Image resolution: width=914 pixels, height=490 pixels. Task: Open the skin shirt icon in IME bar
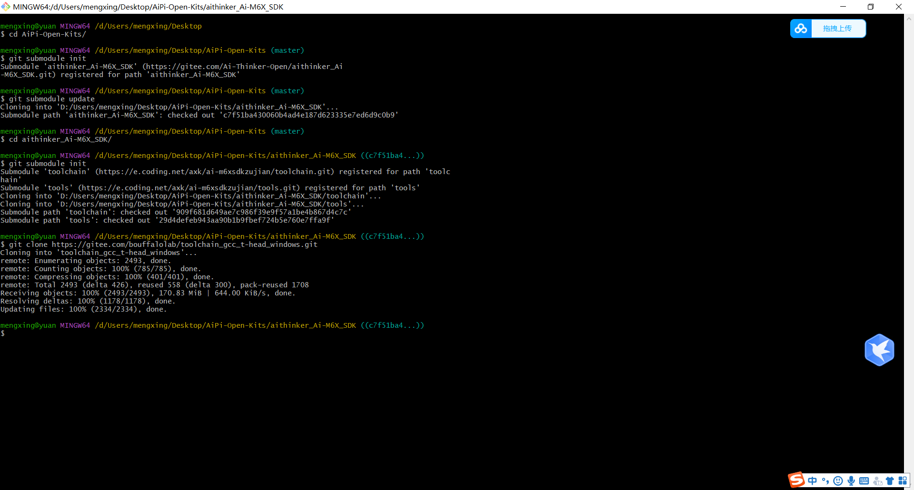(x=890, y=481)
